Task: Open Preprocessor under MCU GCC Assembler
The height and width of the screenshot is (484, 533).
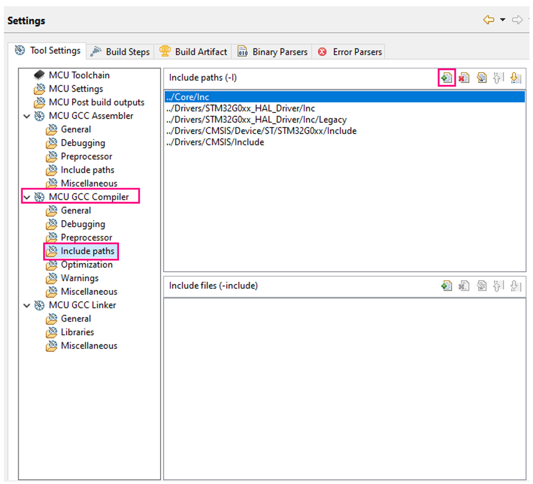Action: click(x=79, y=157)
